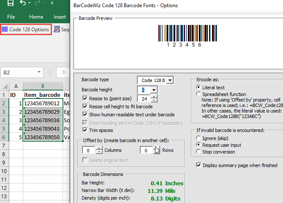Open the Name Box dropdown arrow
This screenshot has height=203, width=283.
click(x=39, y=72)
